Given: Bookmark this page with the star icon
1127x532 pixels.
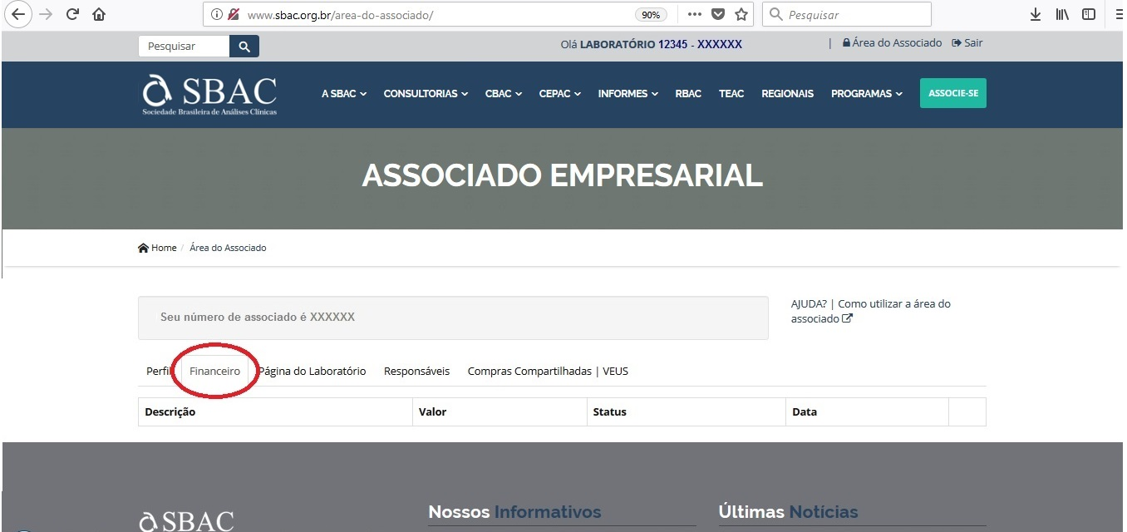Looking at the screenshot, I should click(x=741, y=14).
